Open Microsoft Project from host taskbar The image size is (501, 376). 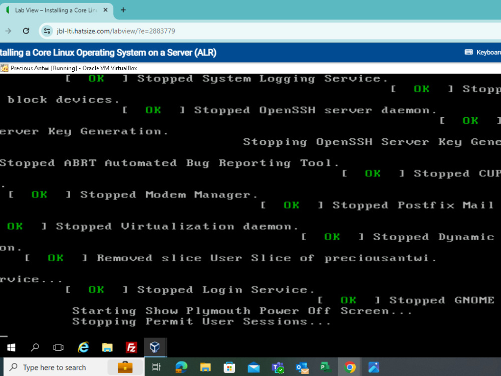[325, 367]
